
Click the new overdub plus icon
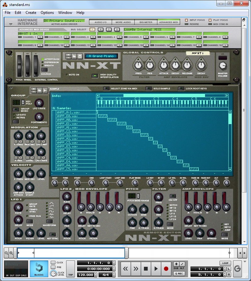click(x=176, y=264)
